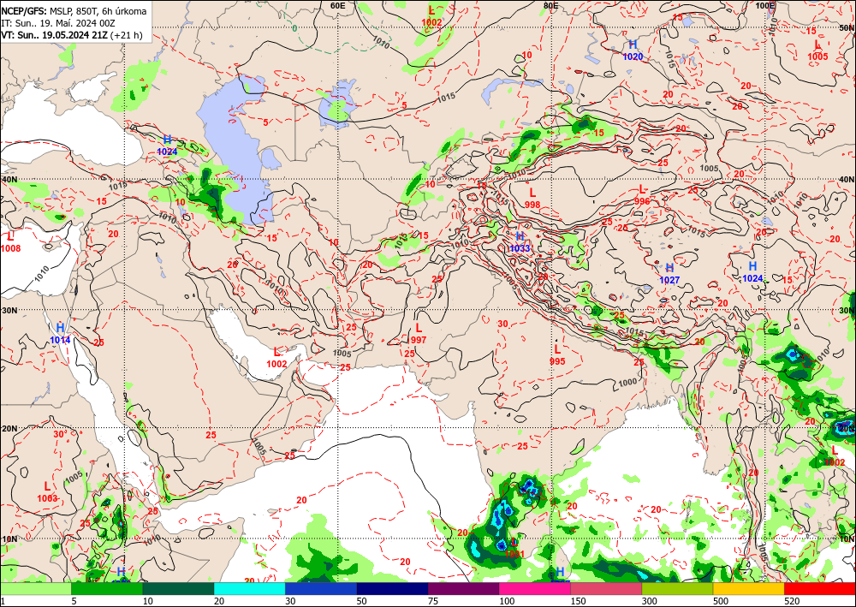Choose the orange 500–520 legend swatch
This screenshot has height=607, width=856.
[748, 589]
